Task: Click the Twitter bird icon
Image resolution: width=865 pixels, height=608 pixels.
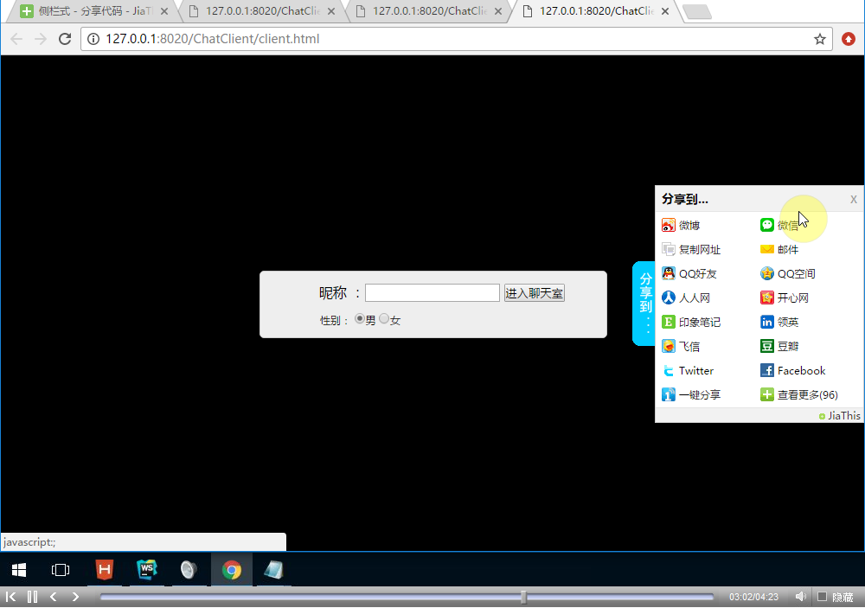Action: pos(668,370)
